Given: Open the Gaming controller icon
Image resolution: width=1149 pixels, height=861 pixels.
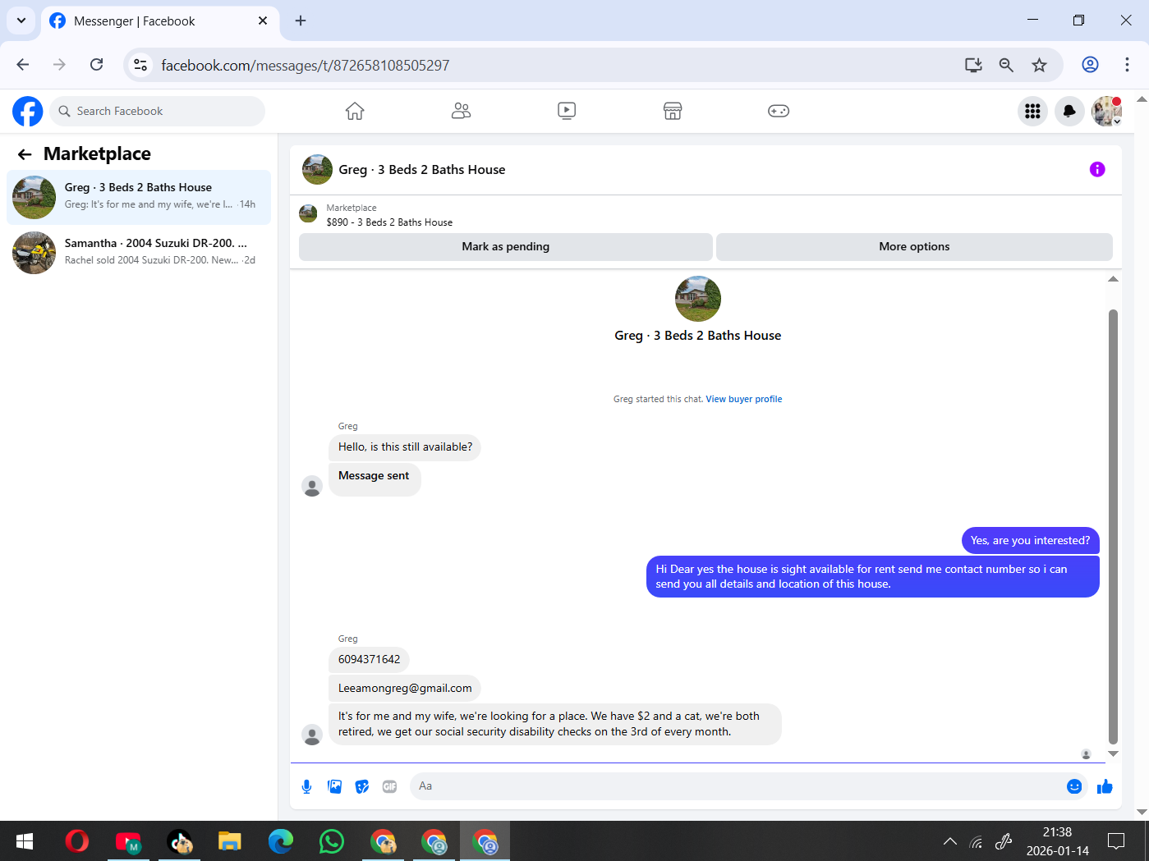Looking at the screenshot, I should click(x=779, y=111).
